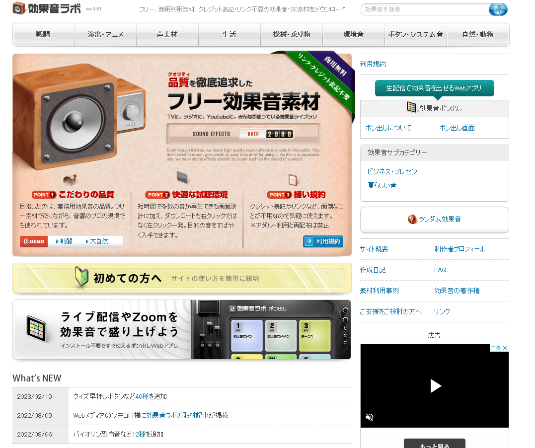The width and height of the screenshot is (535, 448).
Task: Open the 自然・動物 sound category
Action: [478, 35]
